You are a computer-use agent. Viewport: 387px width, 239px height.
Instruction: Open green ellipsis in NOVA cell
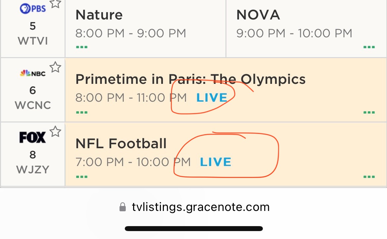click(x=369, y=47)
